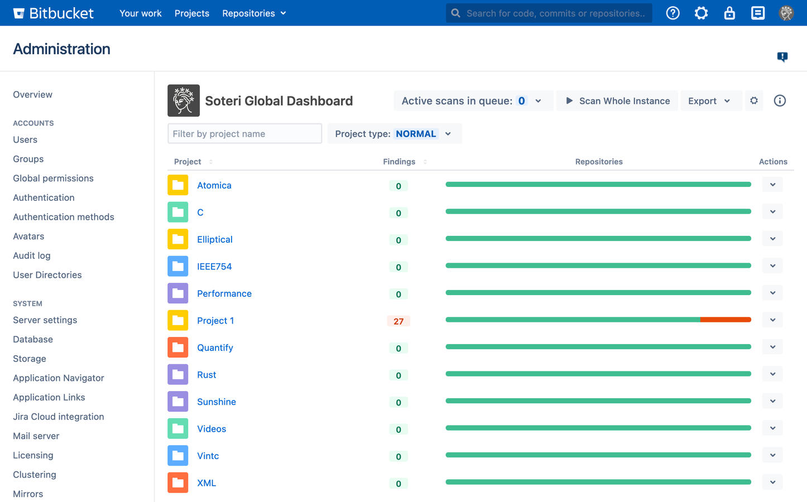The width and height of the screenshot is (807, 502).
Task: Expand actions for Quantify row
Action: pos(772,347)
